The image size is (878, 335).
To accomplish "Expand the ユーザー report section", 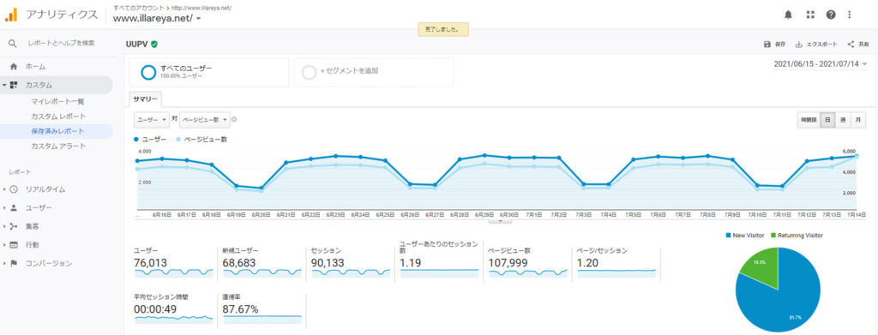I will pos(4,207).
